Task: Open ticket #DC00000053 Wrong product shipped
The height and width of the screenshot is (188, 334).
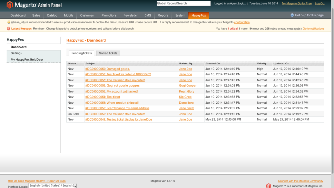Action: click(112, 103)
